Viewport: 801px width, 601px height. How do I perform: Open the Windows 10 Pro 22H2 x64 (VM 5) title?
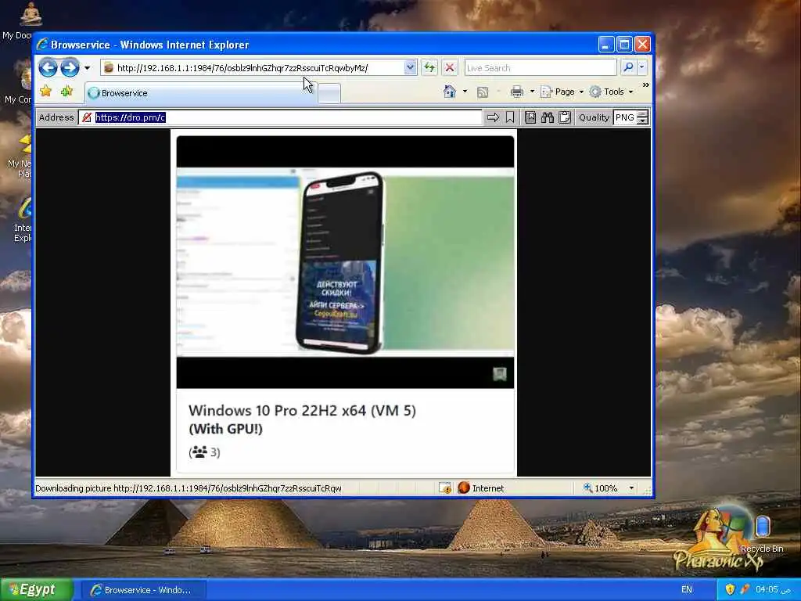click(303, 410)
